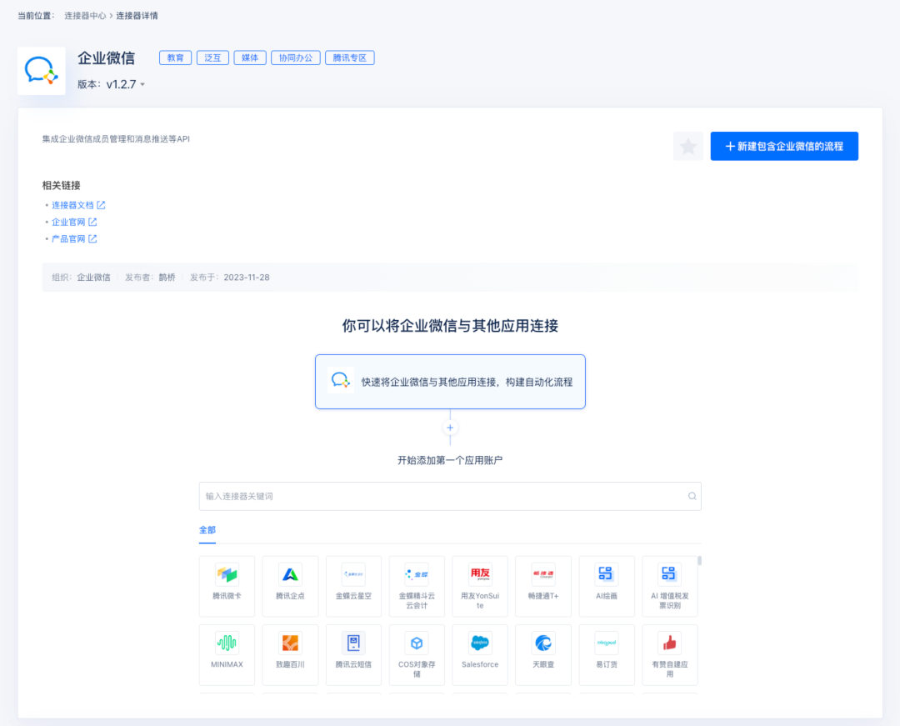This screenshot has width=900, height=726.
Task: Select the 天眼查 connector
Action: point(543,655)
